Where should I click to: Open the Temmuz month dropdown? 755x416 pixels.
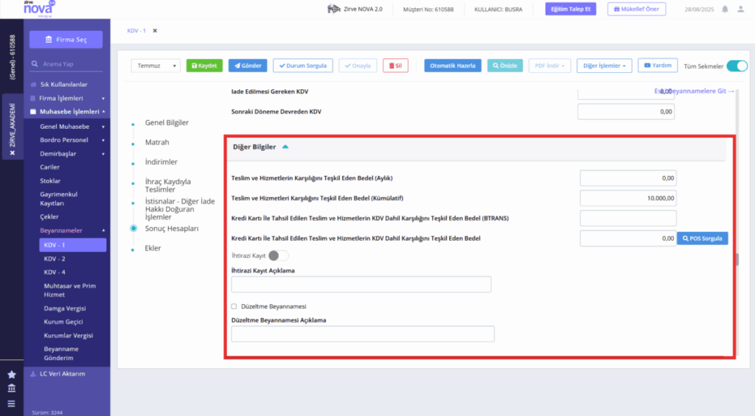coord(156,66)
